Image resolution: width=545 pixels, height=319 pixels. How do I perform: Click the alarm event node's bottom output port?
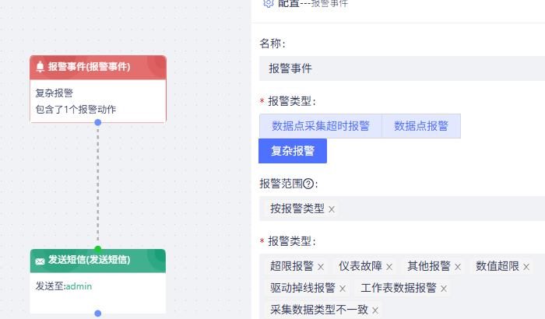[x=98, y=122]
